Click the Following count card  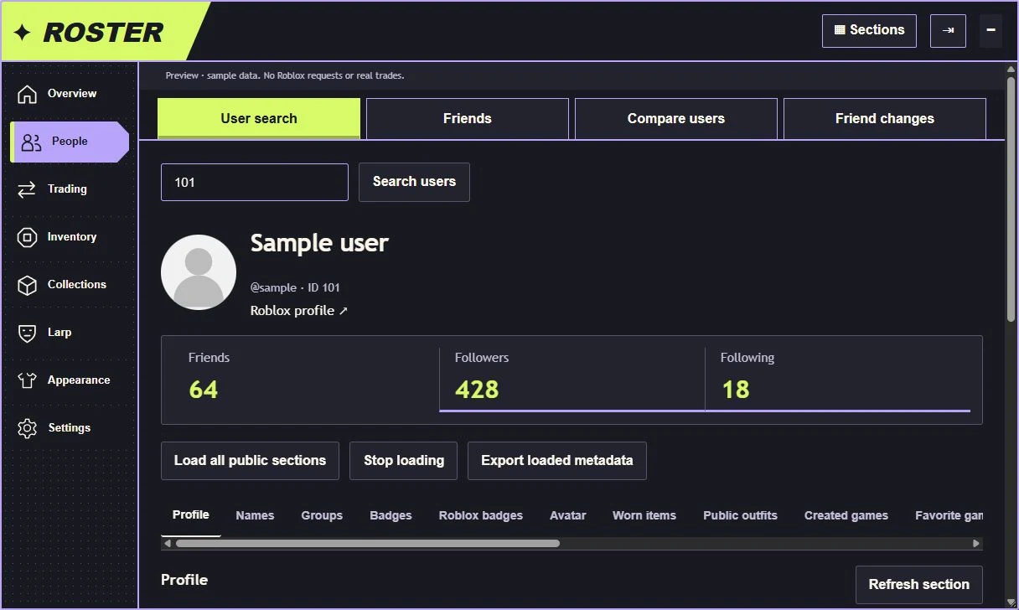838,379
